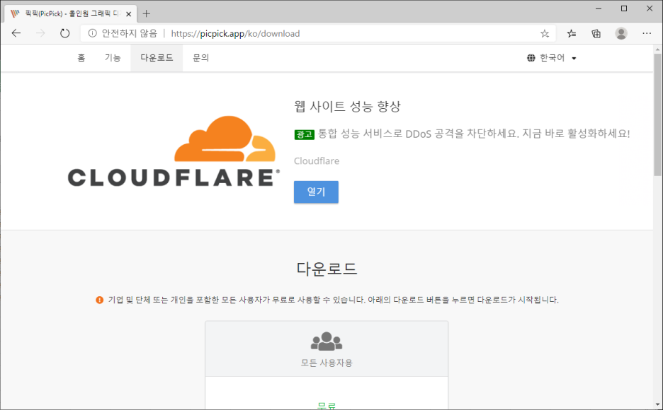Viewport: 663px width, 410px height.
Task: Expand the 한국어 language dropdown
Action: click(552, 58)
